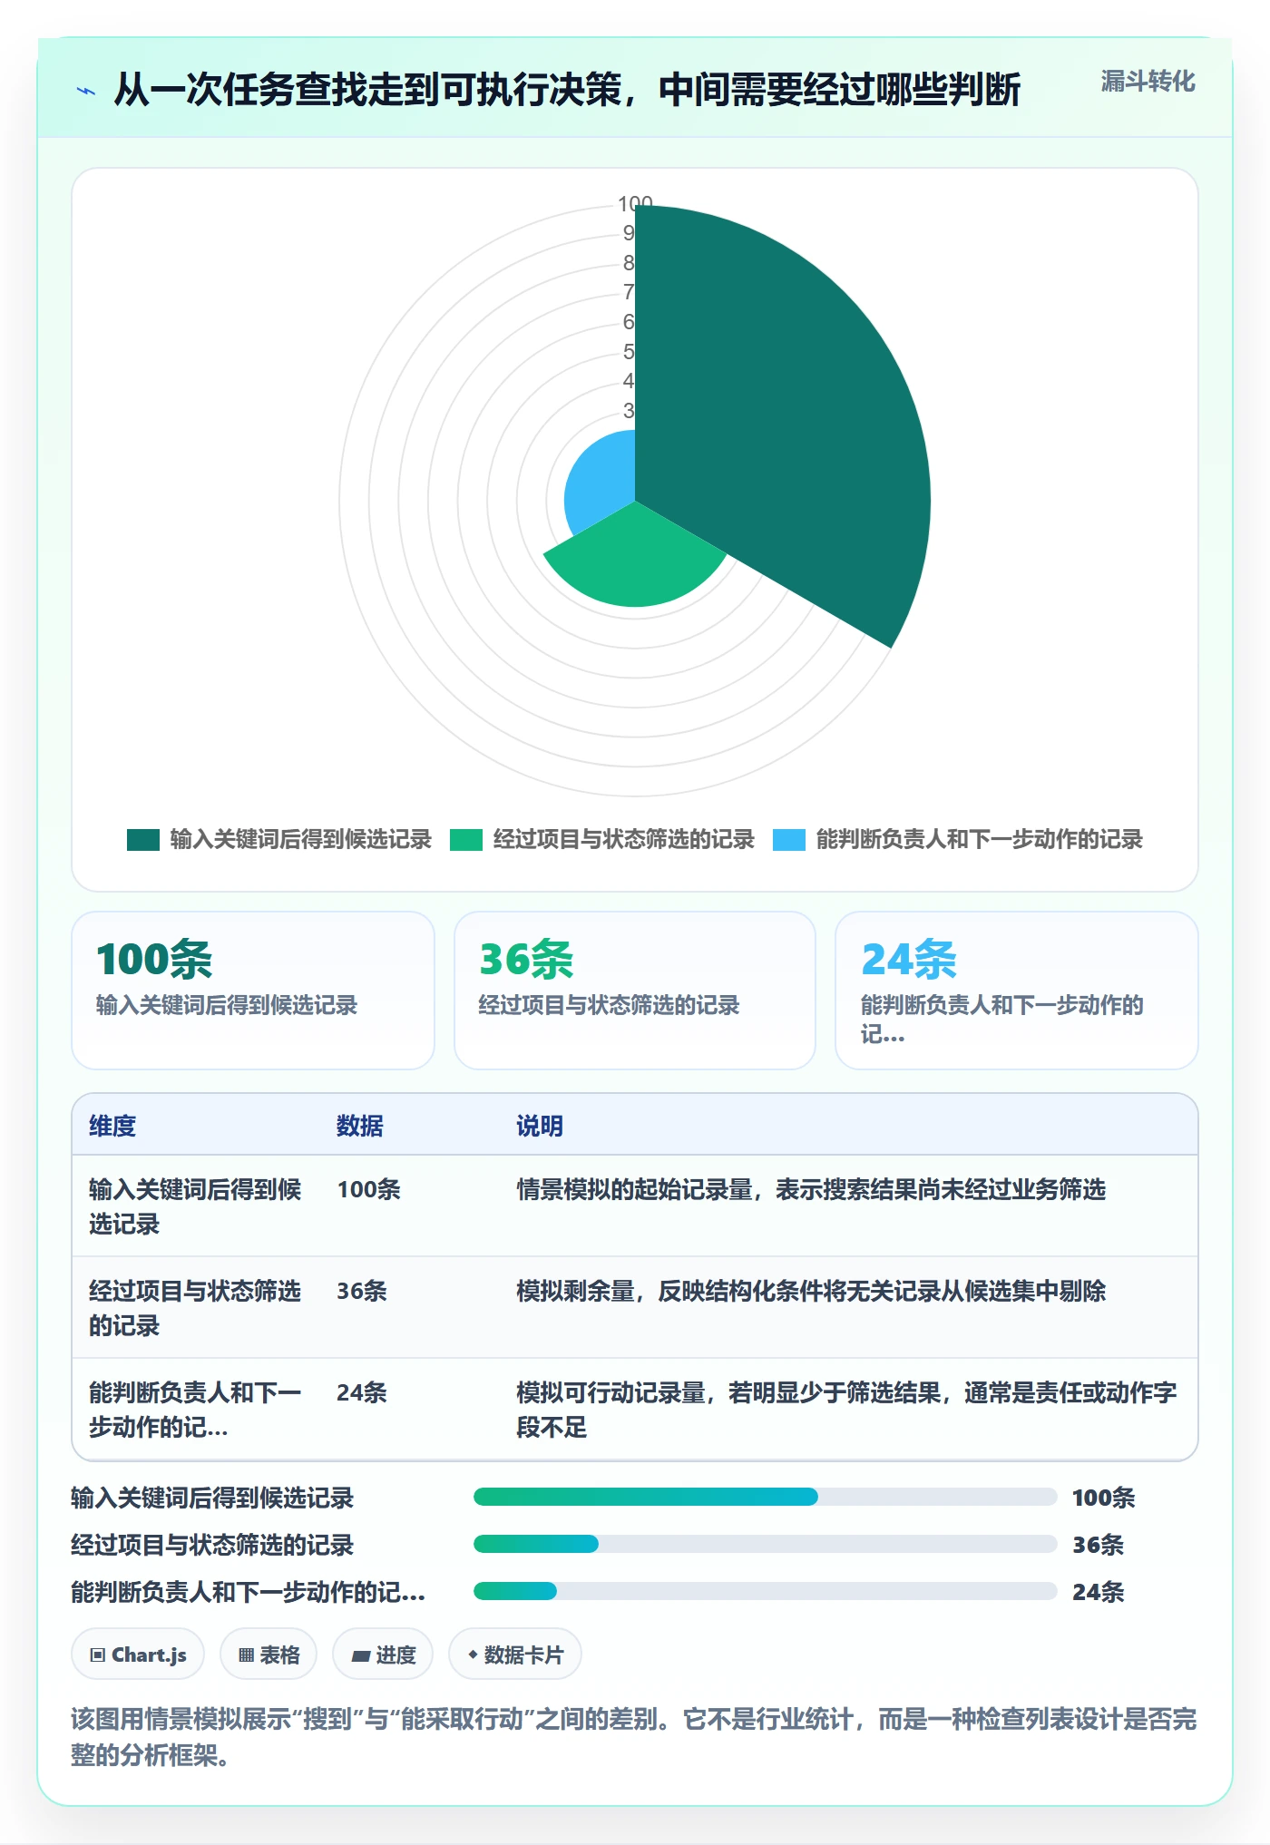Image resolution: width=1270 pixels, height=1845 pixels.
Task: Click the footnote starting with 该图用情景模拟展示
Action: click(x=634, y=1737)
